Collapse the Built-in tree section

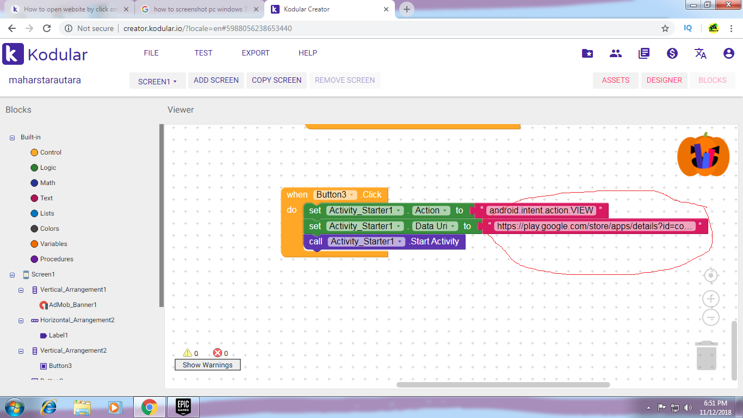point(12,138)
